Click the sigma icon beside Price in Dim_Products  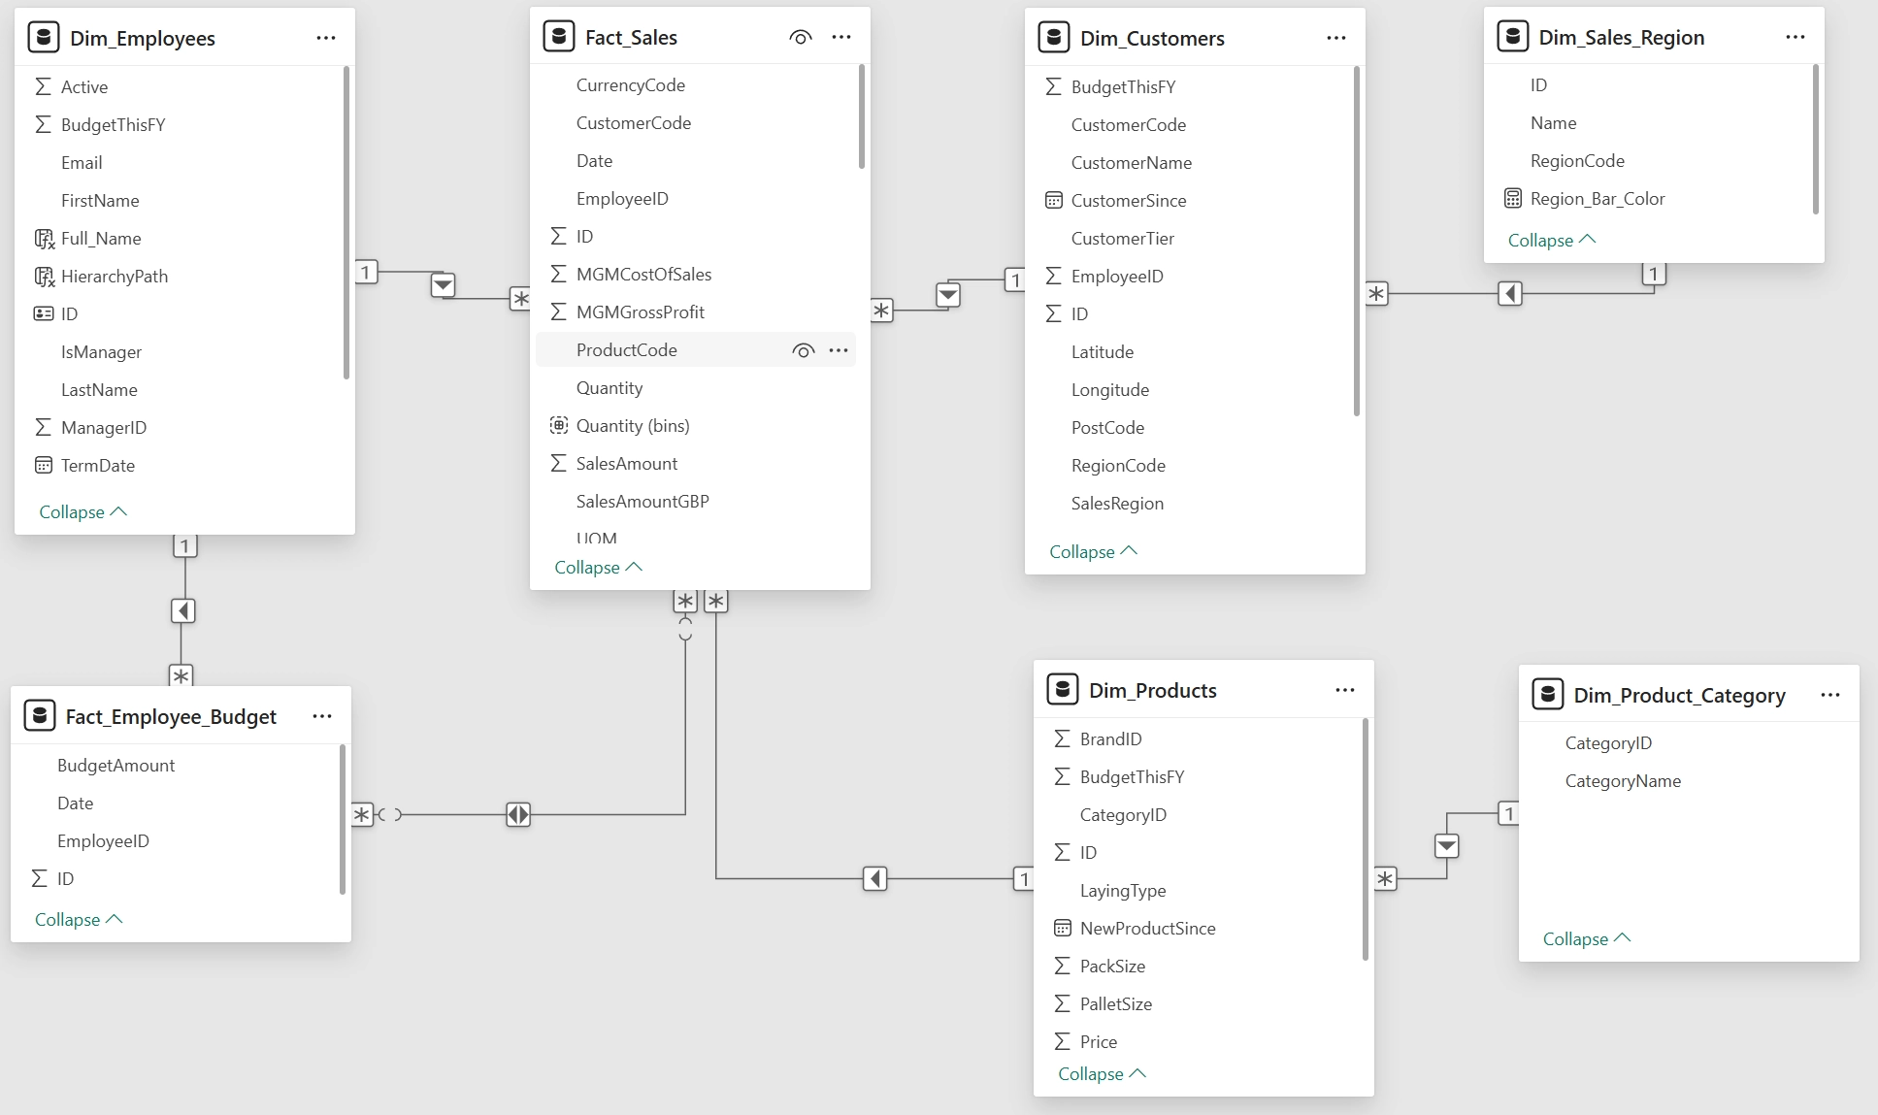click(1063, 1040)
